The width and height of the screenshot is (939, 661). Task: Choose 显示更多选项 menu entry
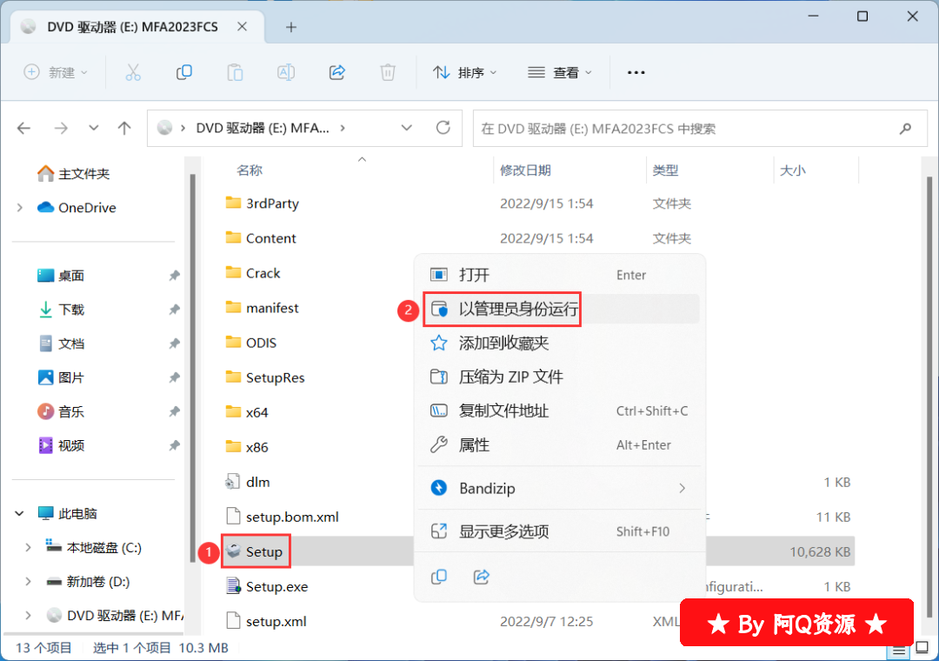(560, 531)
